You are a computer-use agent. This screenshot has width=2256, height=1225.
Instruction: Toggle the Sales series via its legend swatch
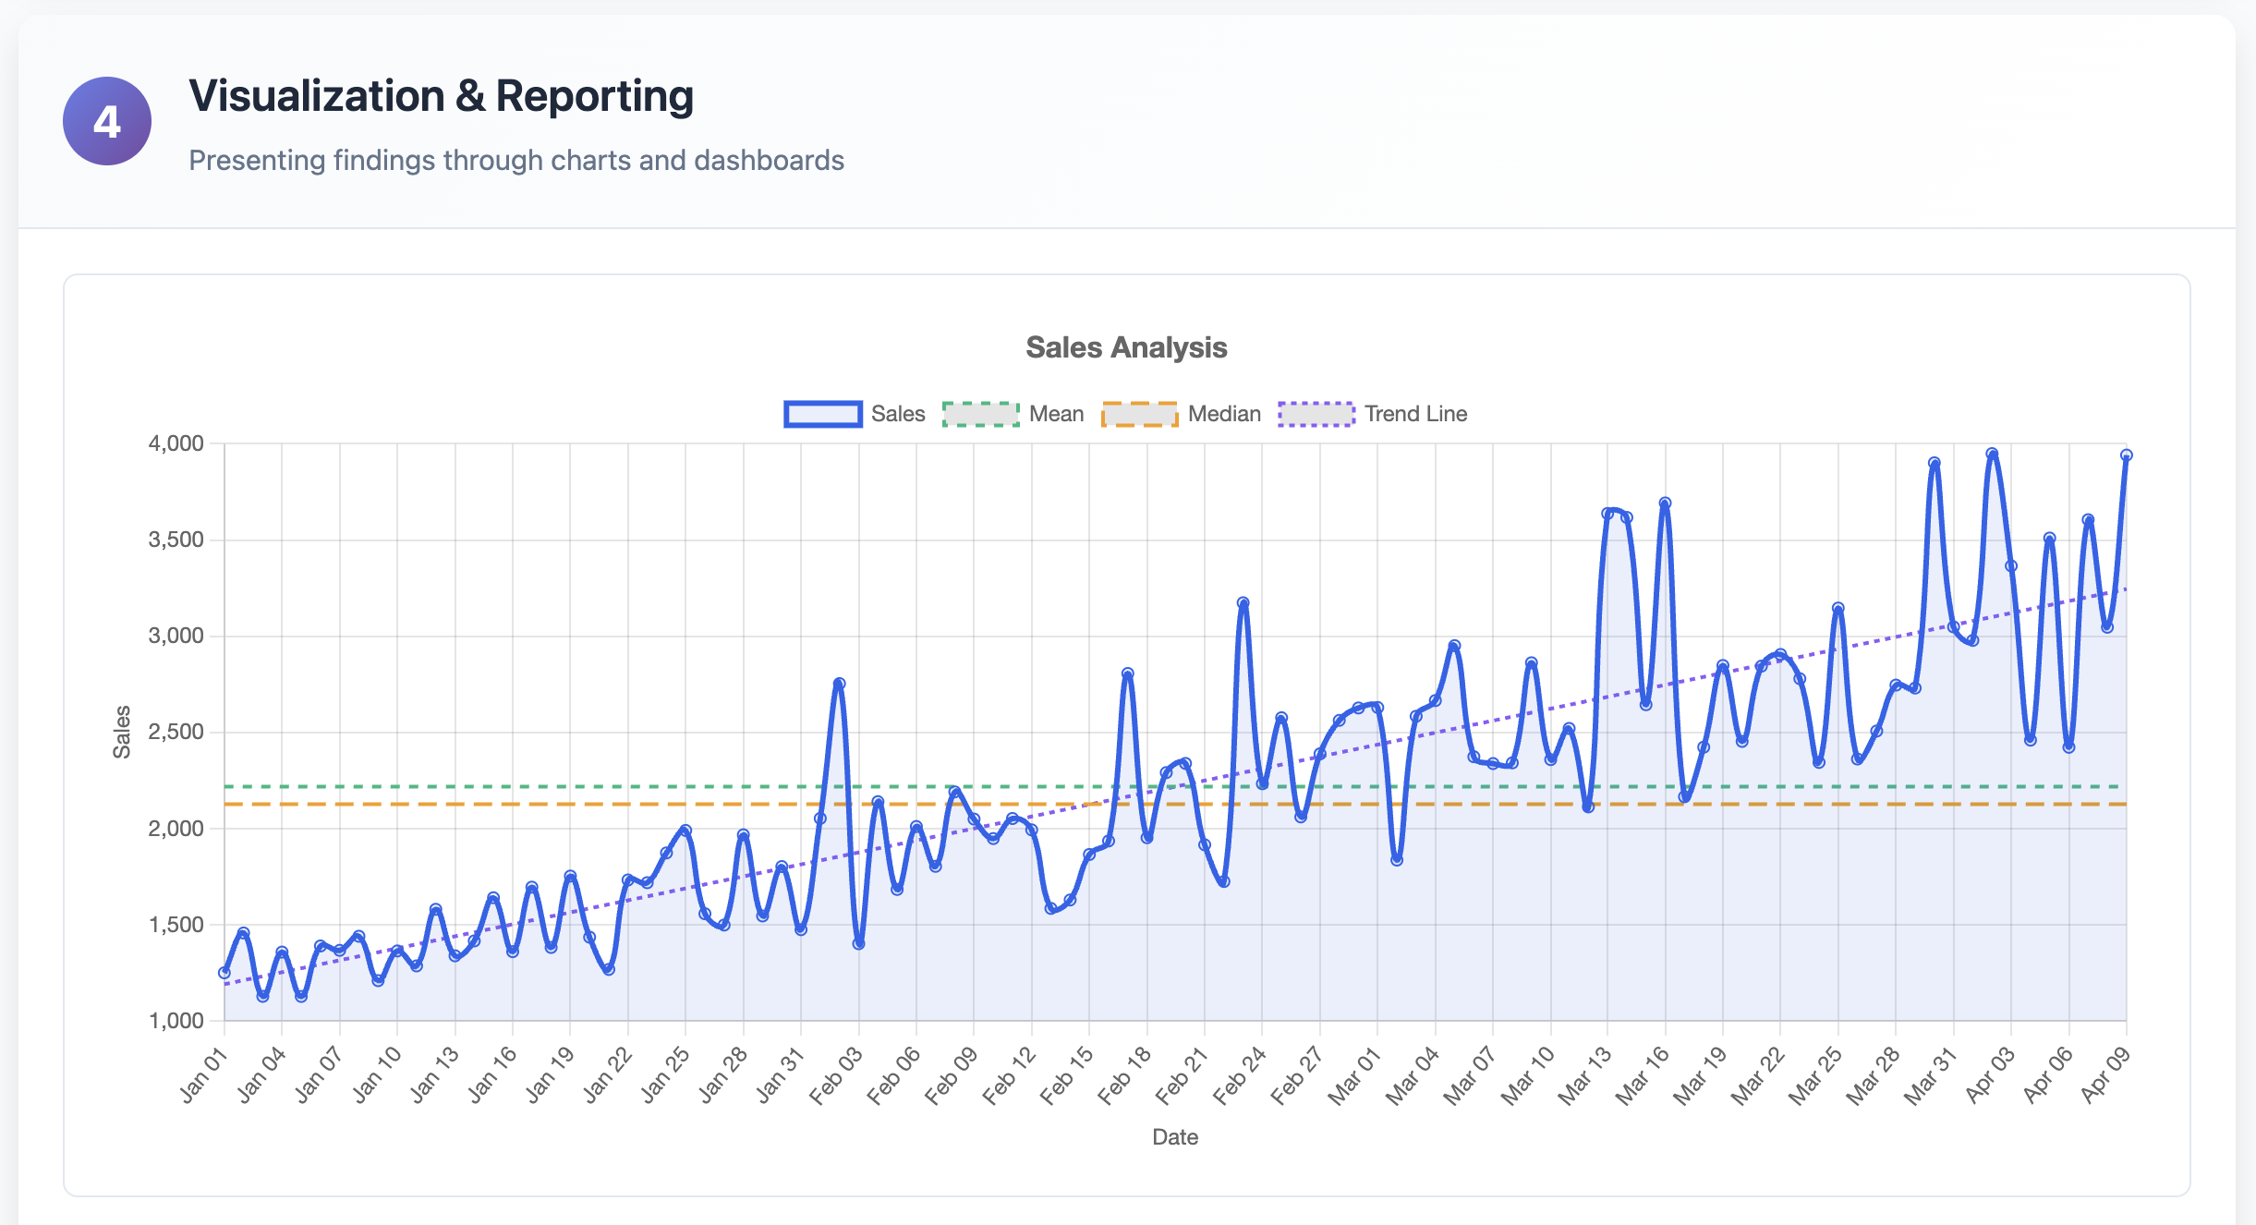point(822,413)
